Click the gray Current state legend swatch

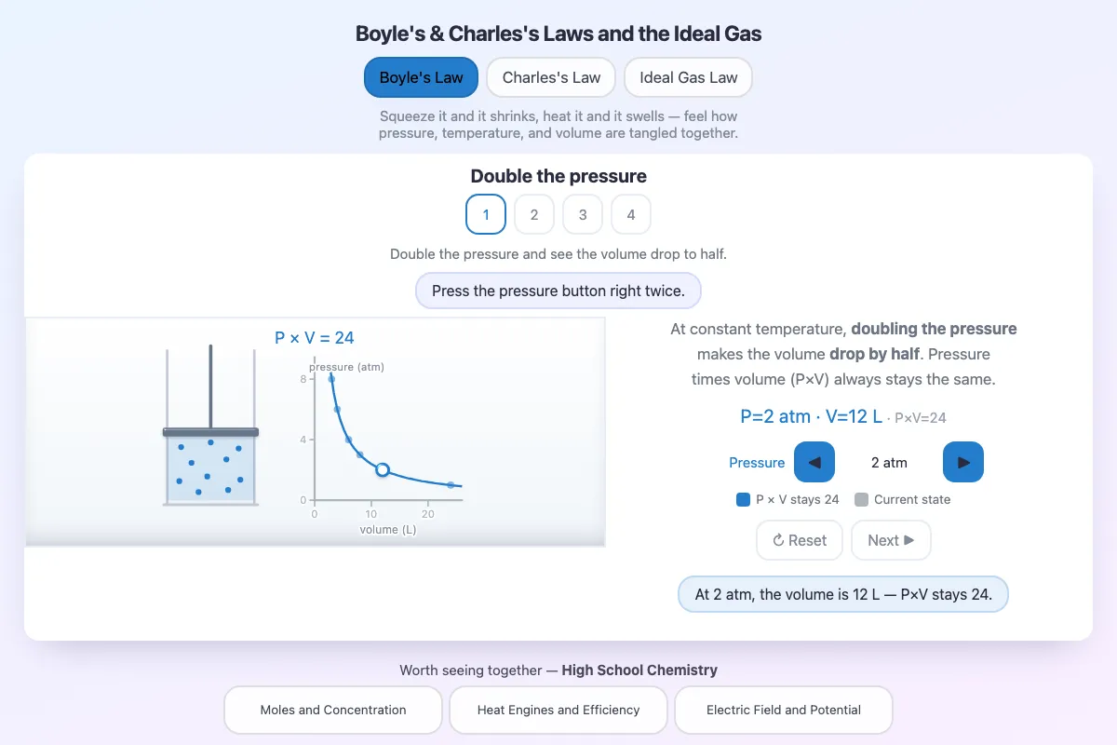coord(861,500)
